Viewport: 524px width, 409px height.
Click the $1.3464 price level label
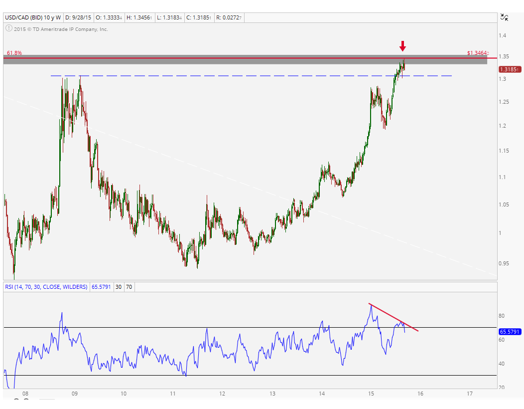click(478, 53)
